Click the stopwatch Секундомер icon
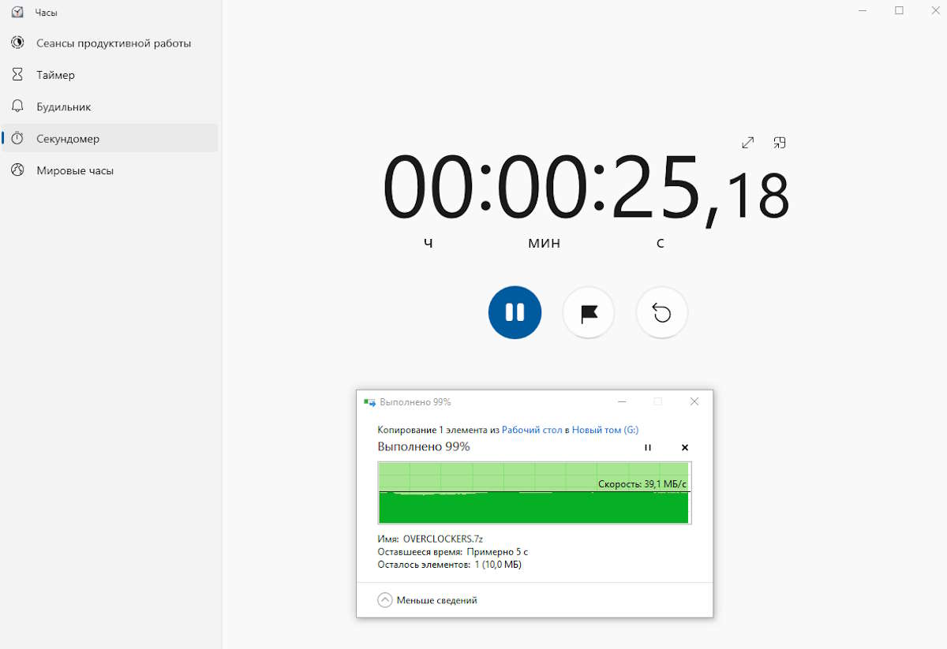This screenshot has height=649, width=947. point(17,138)
